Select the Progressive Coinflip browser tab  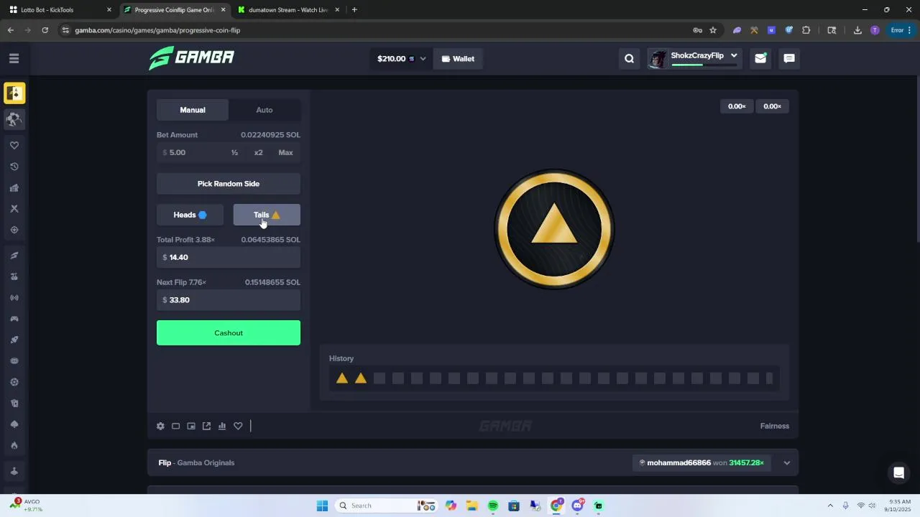pos(174,10)
